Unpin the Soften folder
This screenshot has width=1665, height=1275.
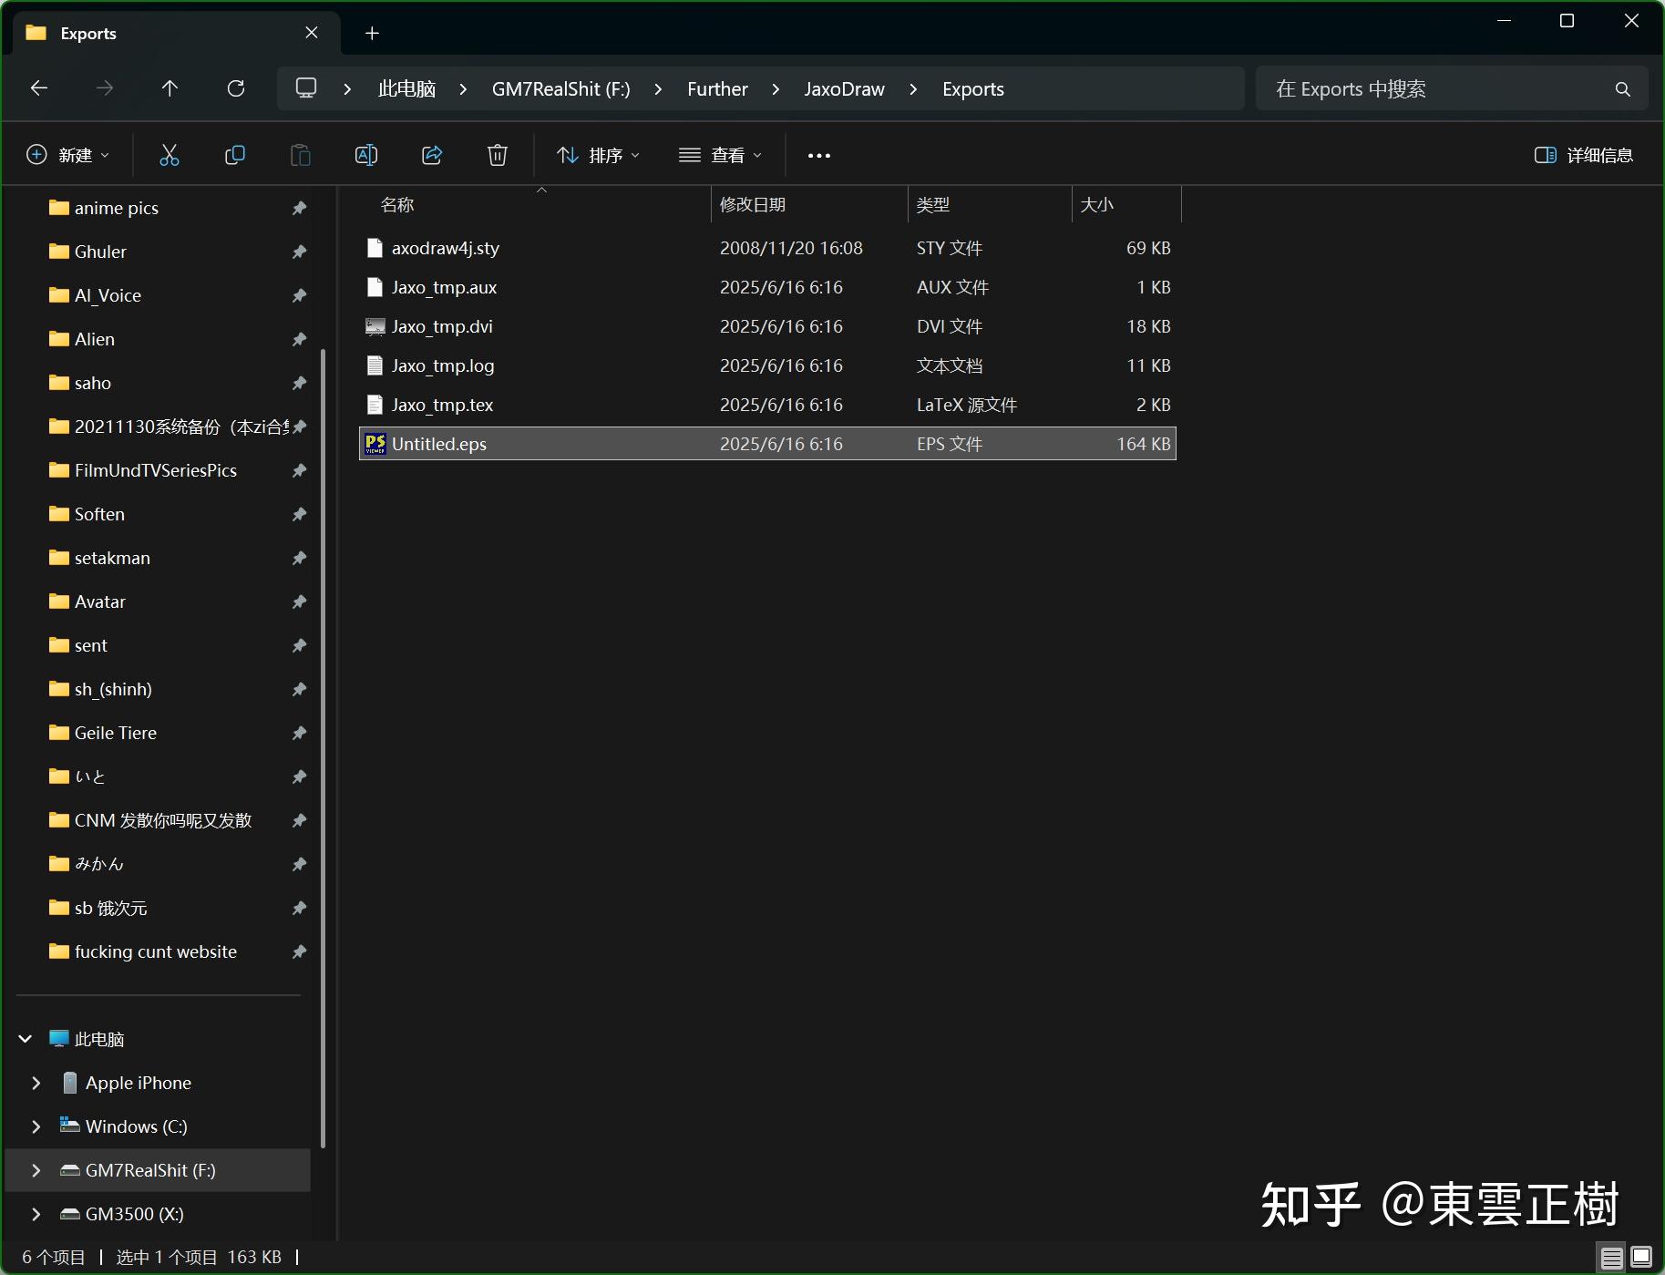click(x=299, y=514)
